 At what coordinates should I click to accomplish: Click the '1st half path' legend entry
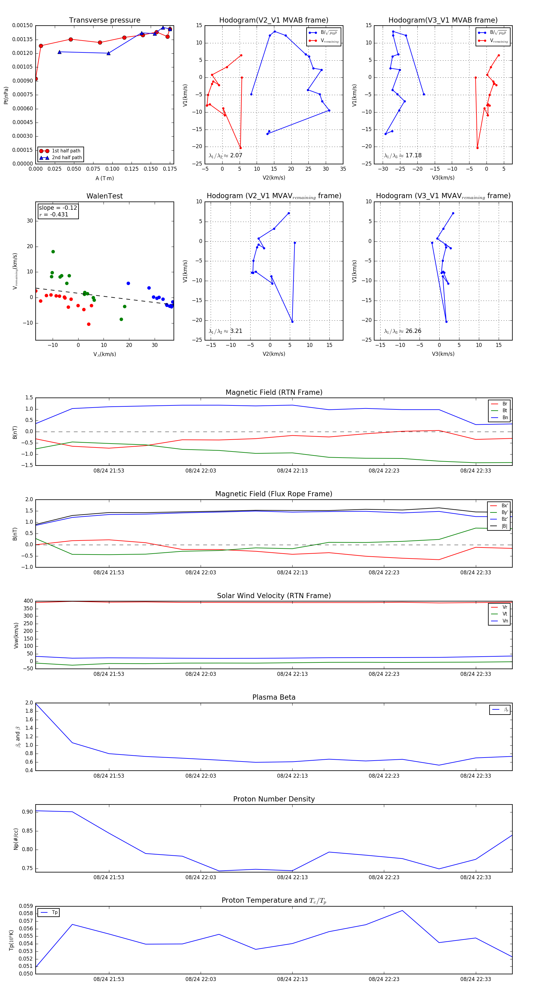pos(61,151)
